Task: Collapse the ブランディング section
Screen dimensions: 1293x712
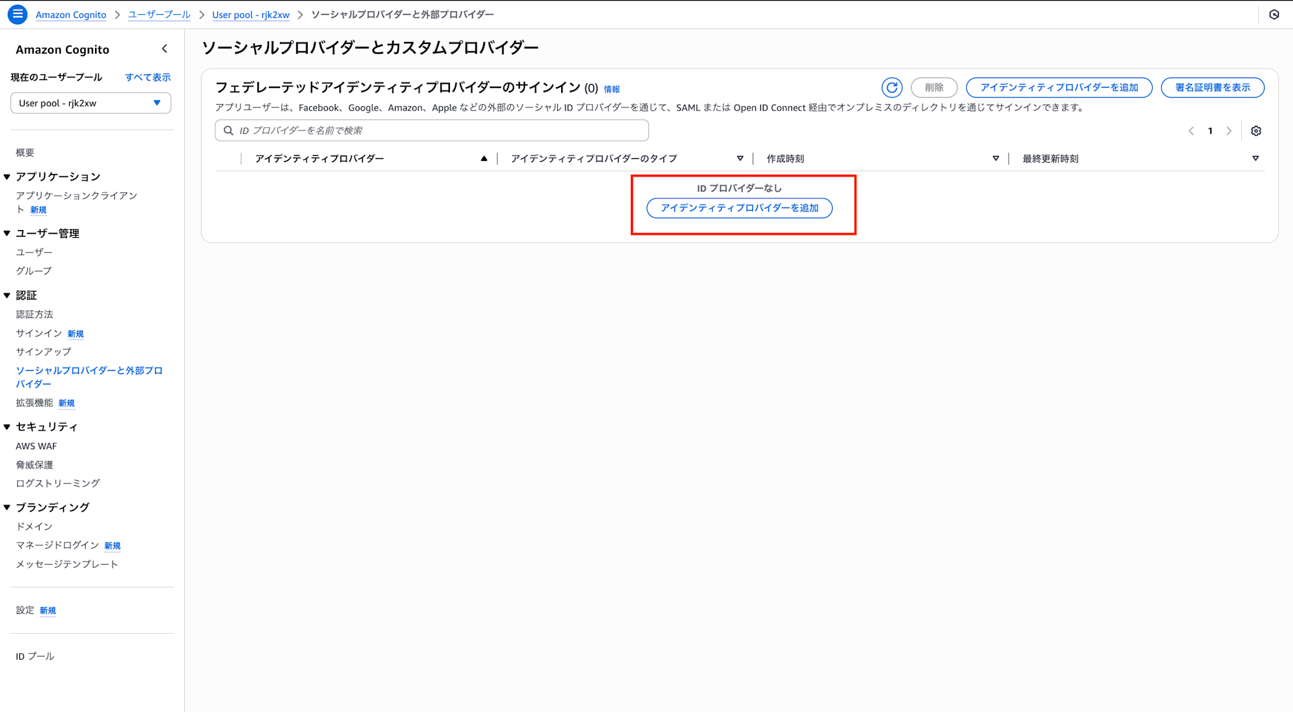Action: coord(7,507)
